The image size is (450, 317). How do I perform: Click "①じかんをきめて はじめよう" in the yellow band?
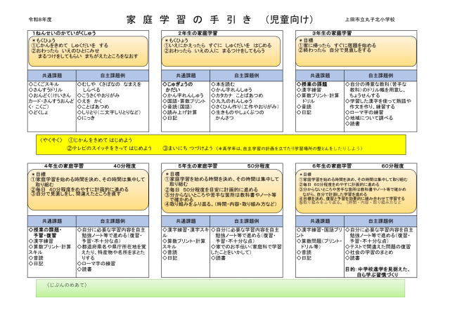(x=100, y=140)
